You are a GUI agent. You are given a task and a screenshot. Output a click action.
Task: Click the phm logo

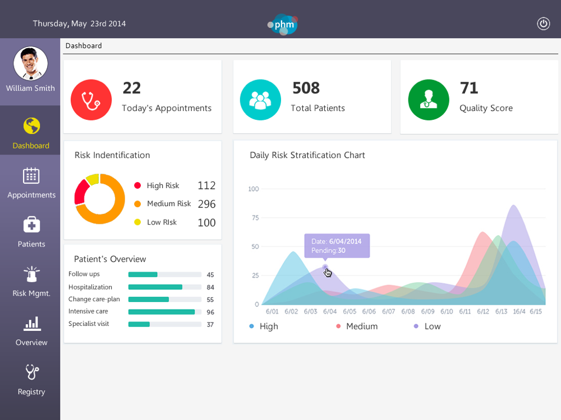pyautogui.click(x=283, y=24)
